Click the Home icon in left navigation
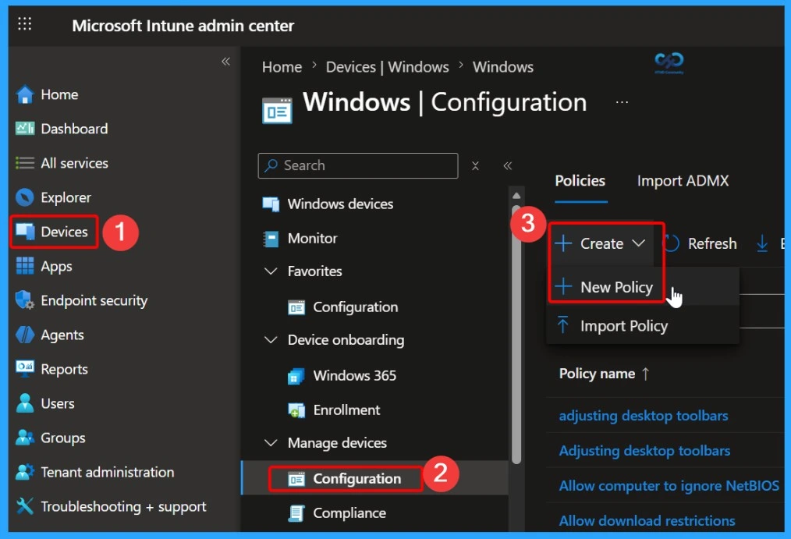Image resolution: width=791 pixels, height=539 pixels. tap(25, 94)
